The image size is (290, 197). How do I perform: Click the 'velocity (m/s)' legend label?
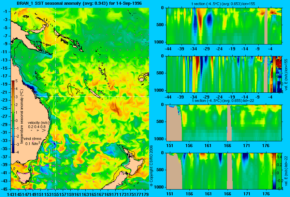(39, 123)
